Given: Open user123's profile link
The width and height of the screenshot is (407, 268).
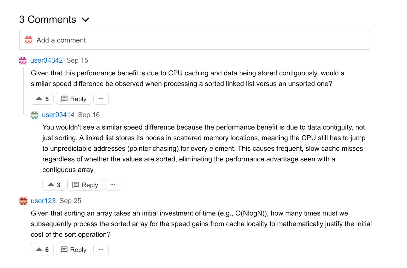Looking at the screenshot, I should tap(43, 201).
